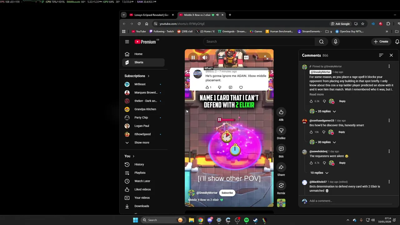Expand the Short to fullscreen
The image size is (400, 225).
[x=266, y=57]
